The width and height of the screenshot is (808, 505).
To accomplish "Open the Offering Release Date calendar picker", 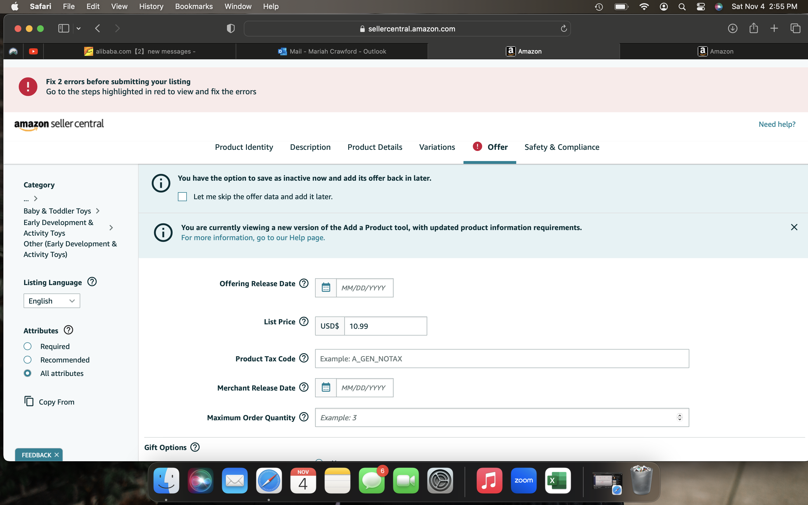I will [x=325, y=288].
